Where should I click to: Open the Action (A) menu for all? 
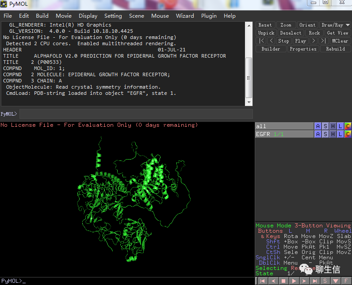(x=318, y=126)
